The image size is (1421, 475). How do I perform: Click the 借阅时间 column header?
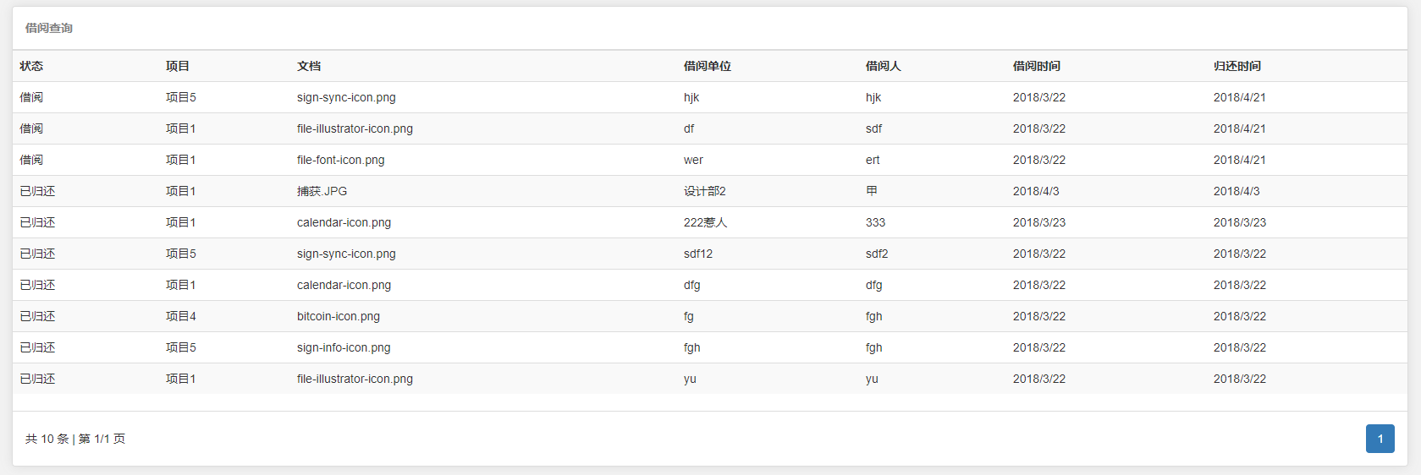1036,66
